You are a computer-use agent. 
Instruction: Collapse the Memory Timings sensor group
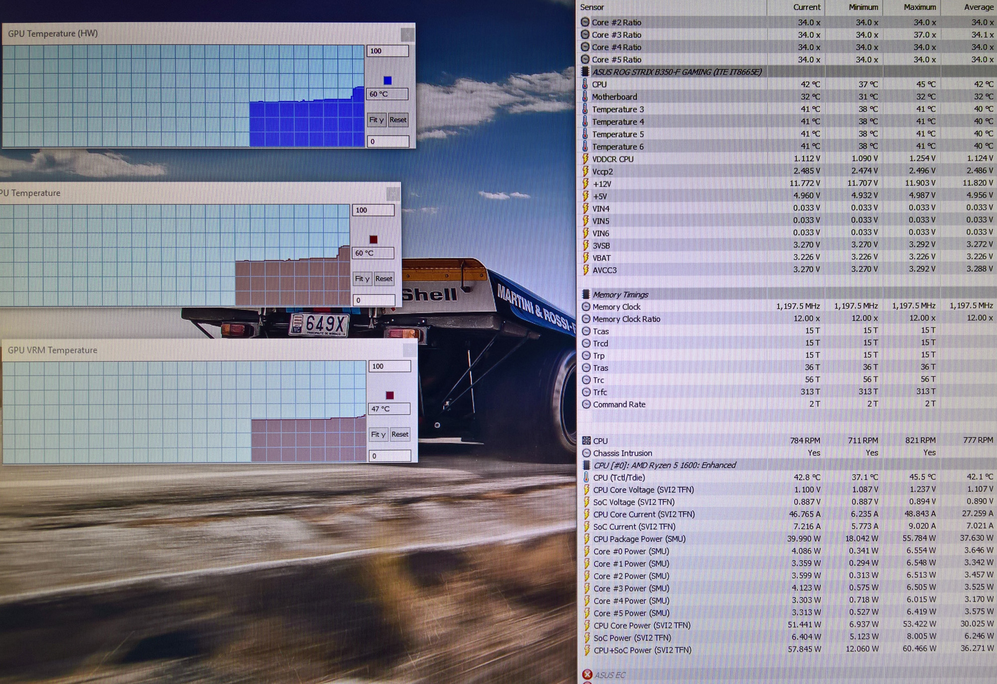586,294
